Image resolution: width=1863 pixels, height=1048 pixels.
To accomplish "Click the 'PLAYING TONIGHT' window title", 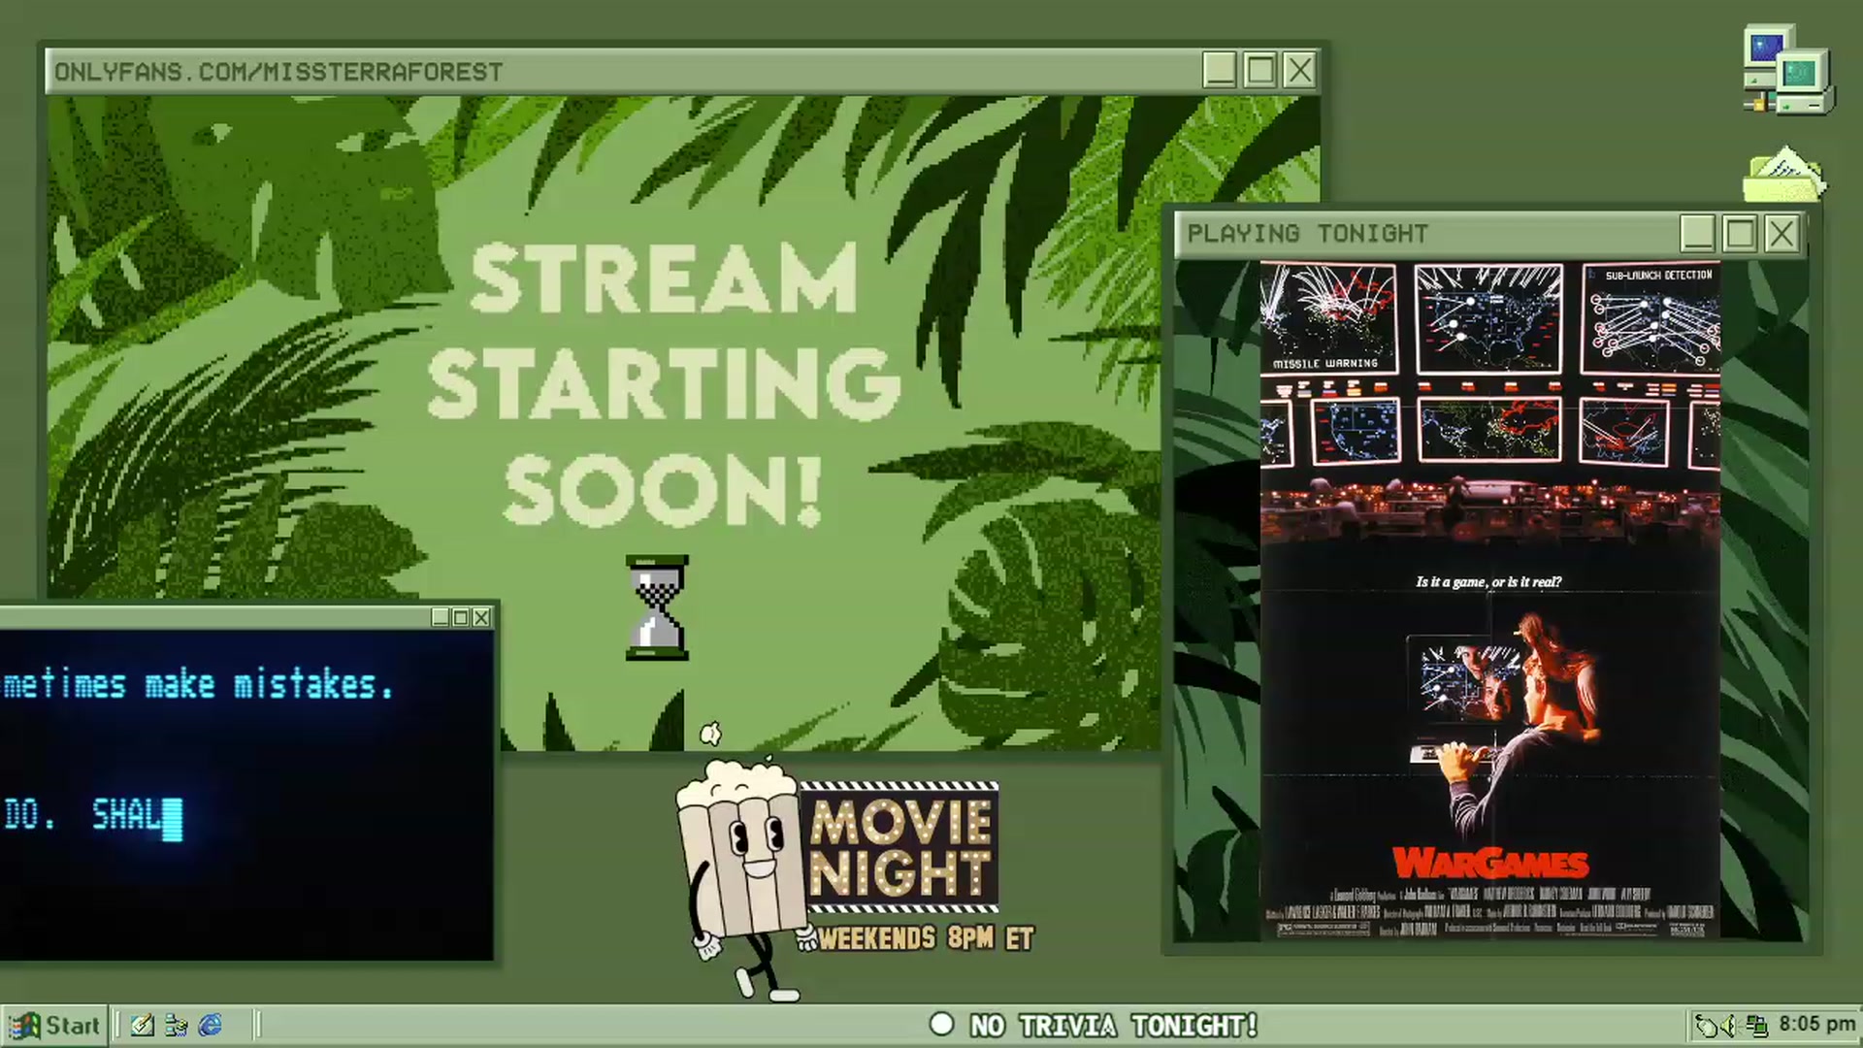I will point(1308,234).
